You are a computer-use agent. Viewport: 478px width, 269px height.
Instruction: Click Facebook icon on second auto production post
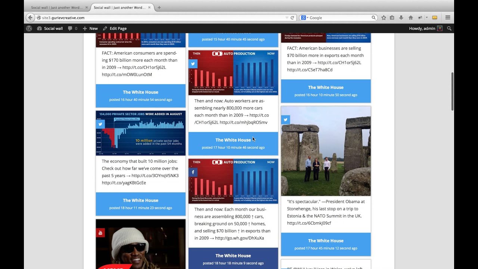[193, 172]
